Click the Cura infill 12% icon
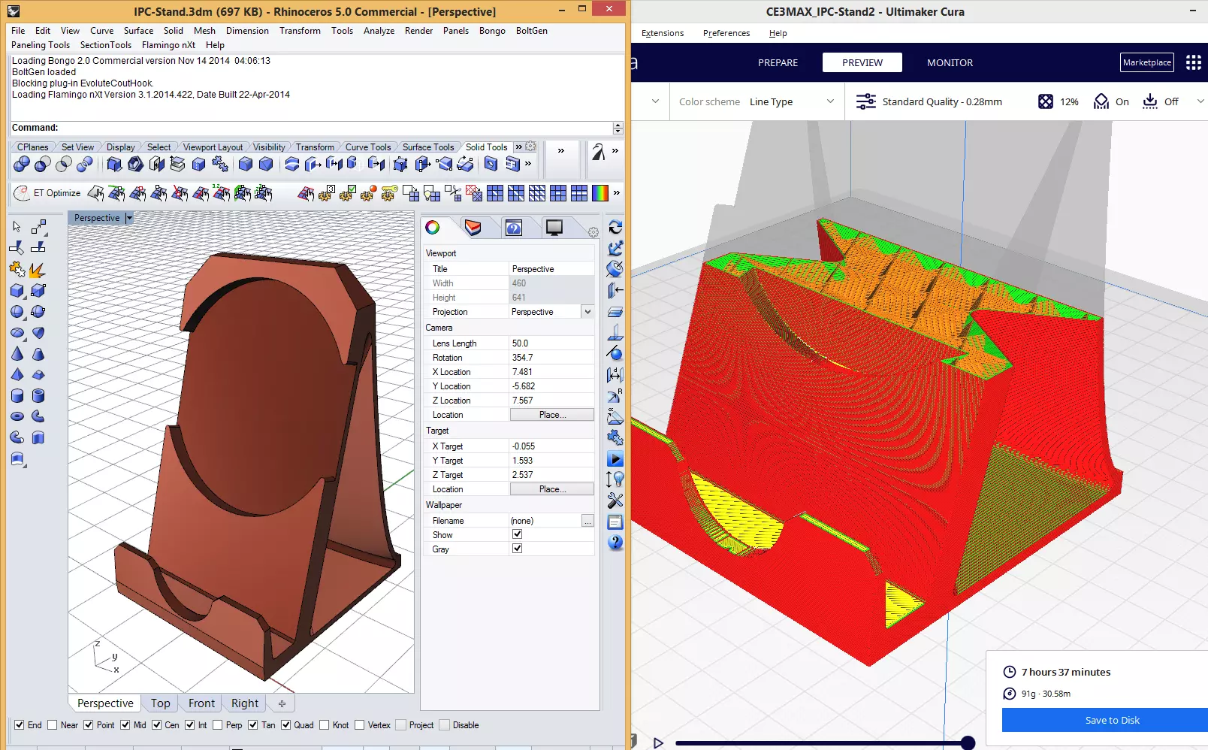 click(x=1046, y=101)
